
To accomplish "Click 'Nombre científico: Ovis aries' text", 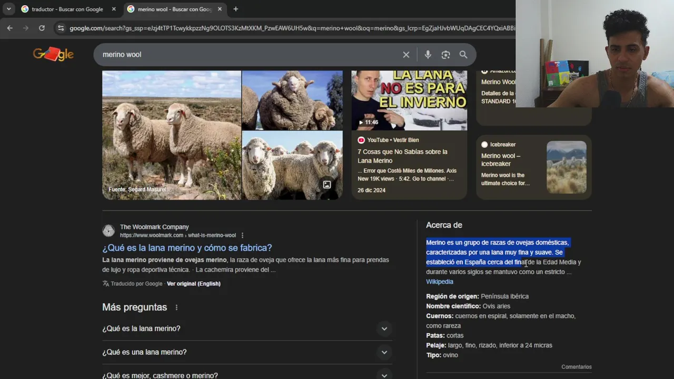I will [468, 306].
